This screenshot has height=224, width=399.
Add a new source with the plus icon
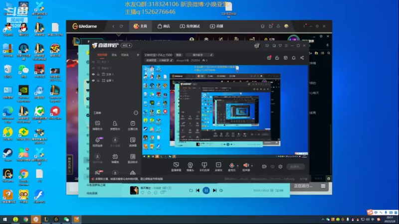[x=138, y=55]
